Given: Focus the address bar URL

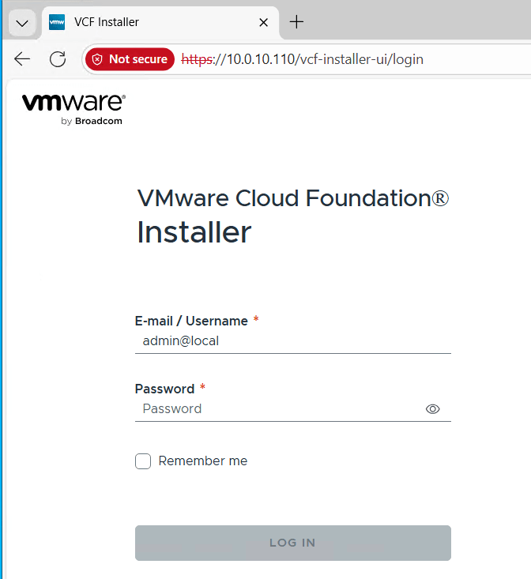Looking at the screenshot, I should point(316,59).
